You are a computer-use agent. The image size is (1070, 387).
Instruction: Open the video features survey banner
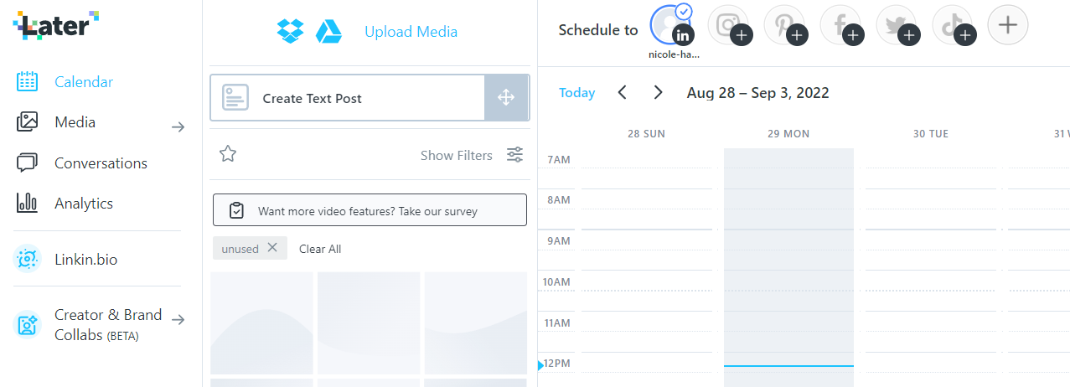coord(370,210)
